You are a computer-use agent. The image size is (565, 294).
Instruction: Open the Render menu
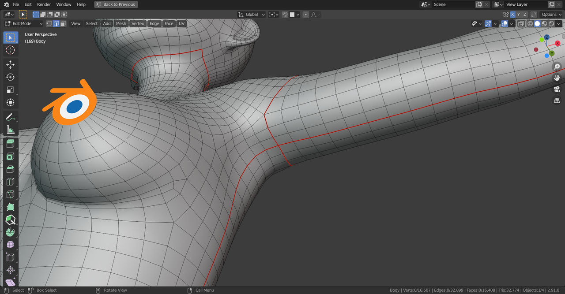[44, 4]
